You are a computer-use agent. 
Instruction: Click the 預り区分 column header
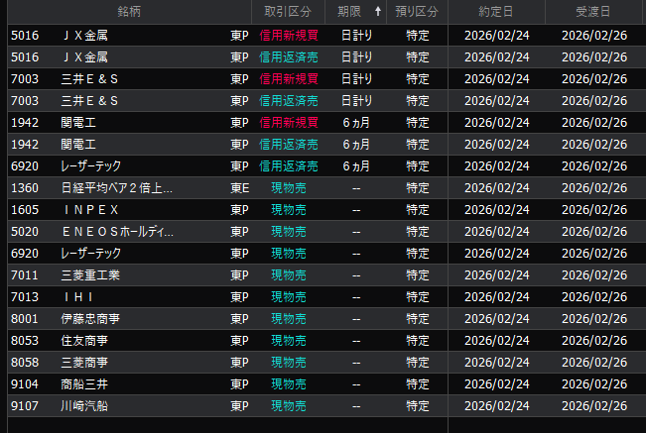417,12
